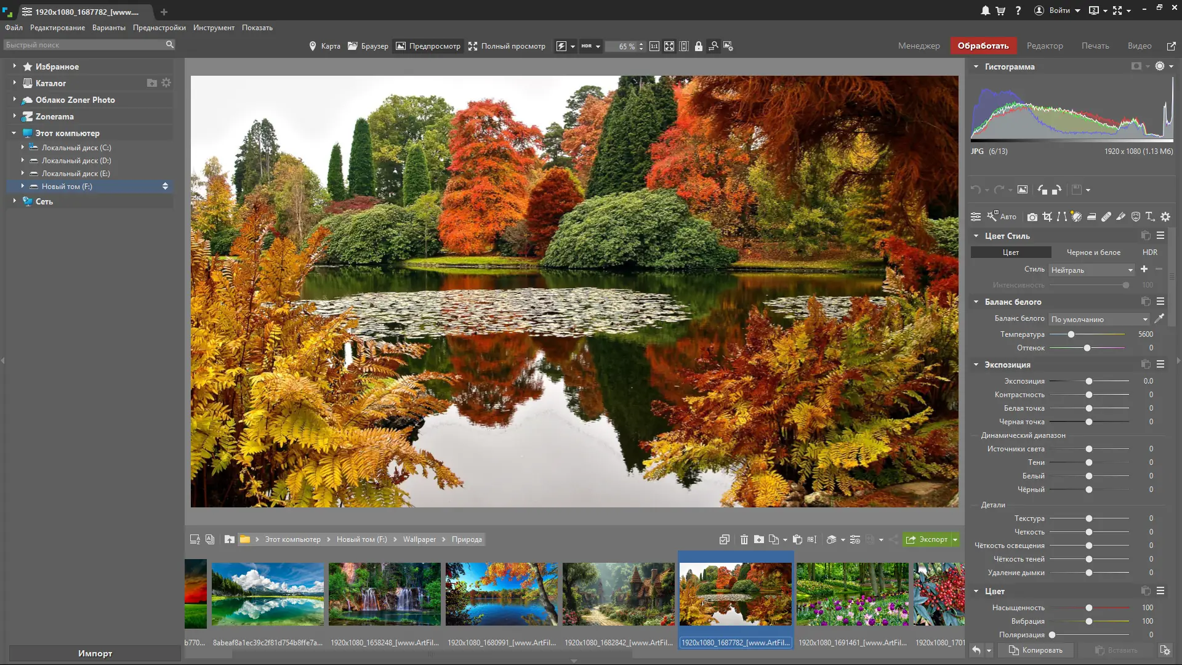Click the green Экспорт button

point(931,539)
